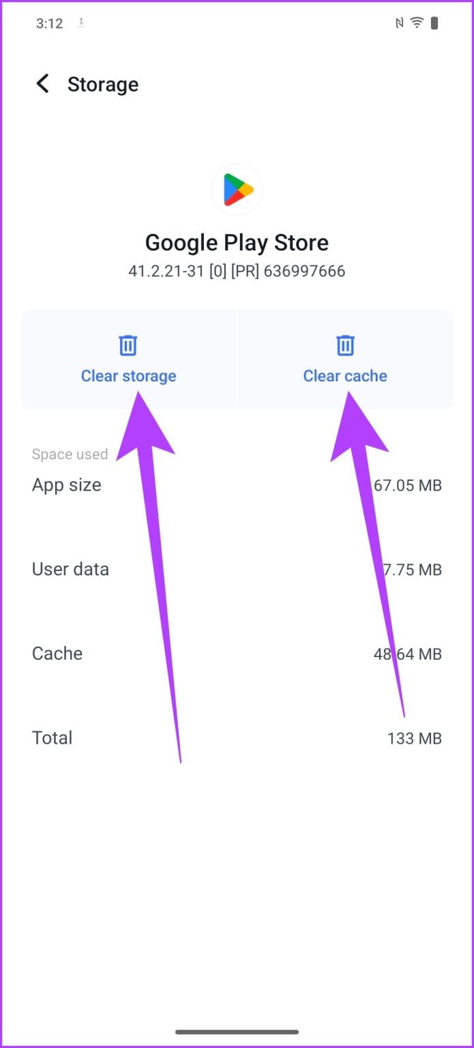Click the Clear storage trash icon
The height and width of the screenshot is (1048, 474).
[128, 345]
